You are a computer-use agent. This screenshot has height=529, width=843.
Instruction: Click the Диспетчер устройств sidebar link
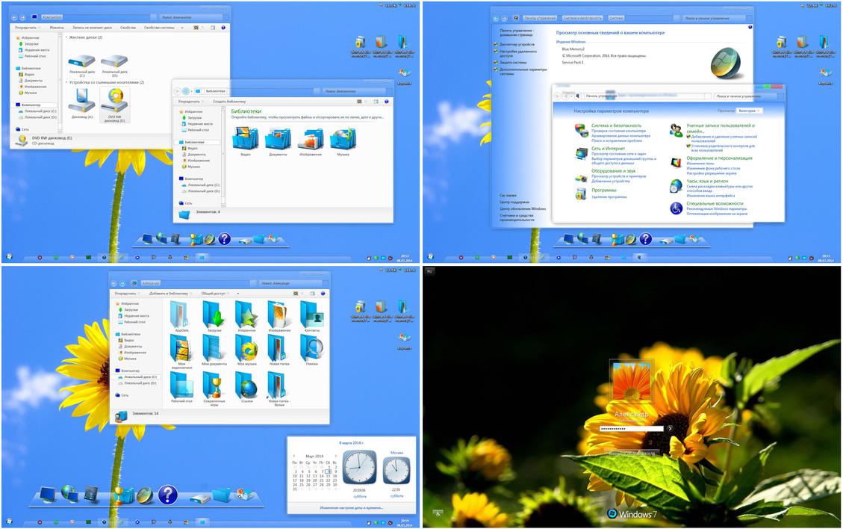click(516, 44)
